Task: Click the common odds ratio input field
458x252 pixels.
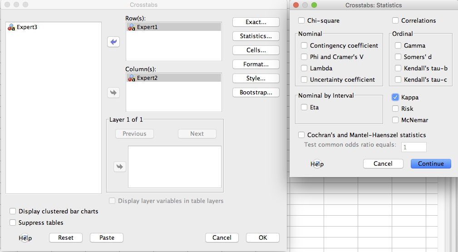Action: [414, 147]
